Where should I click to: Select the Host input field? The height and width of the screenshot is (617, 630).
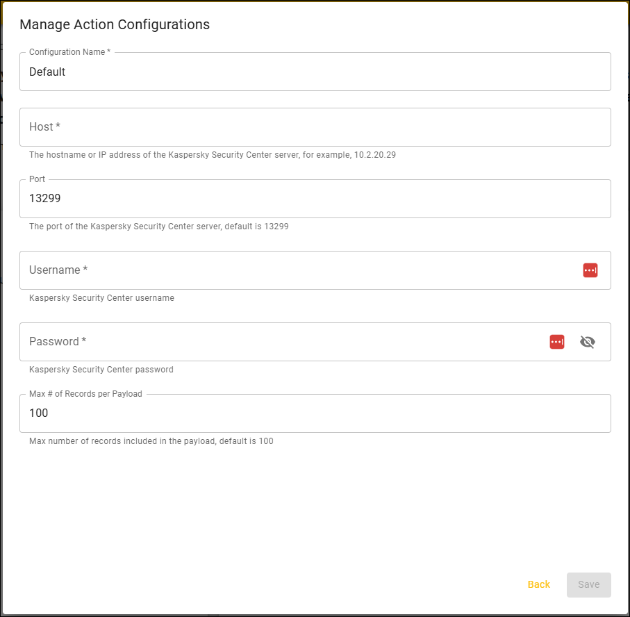315,127
